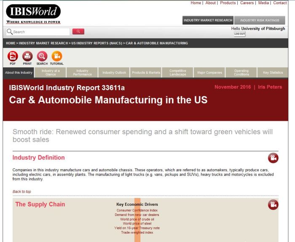Click the Back to top link

(21, 191)
